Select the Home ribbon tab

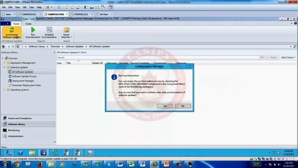point(16,24)
